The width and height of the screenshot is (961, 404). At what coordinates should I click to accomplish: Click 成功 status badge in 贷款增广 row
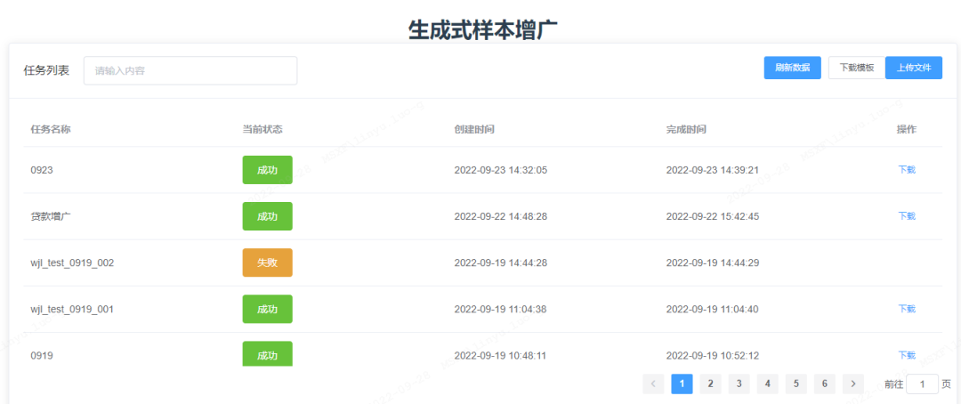(267, 216)
